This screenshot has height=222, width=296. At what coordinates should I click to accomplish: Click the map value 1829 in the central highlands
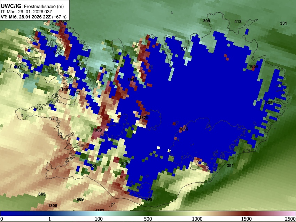point(144,118)
